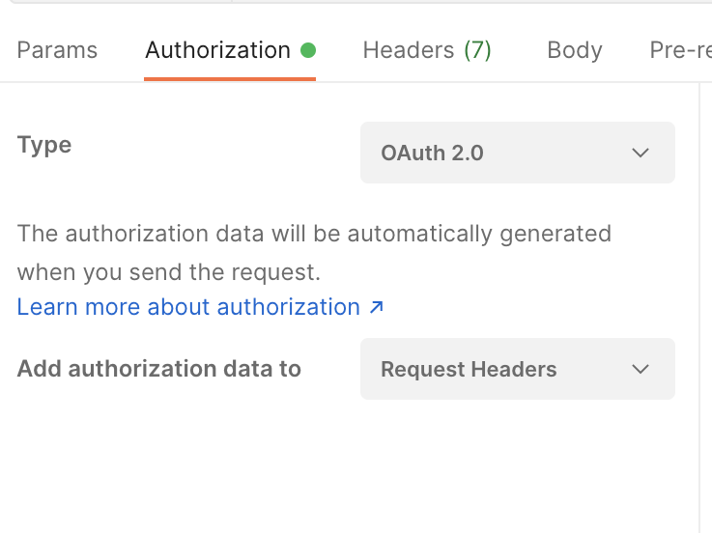The width and height of the screenshot is (712, 533).
Task: Open the partially visible Pre-request tab
Action: (x=680, y=50)
